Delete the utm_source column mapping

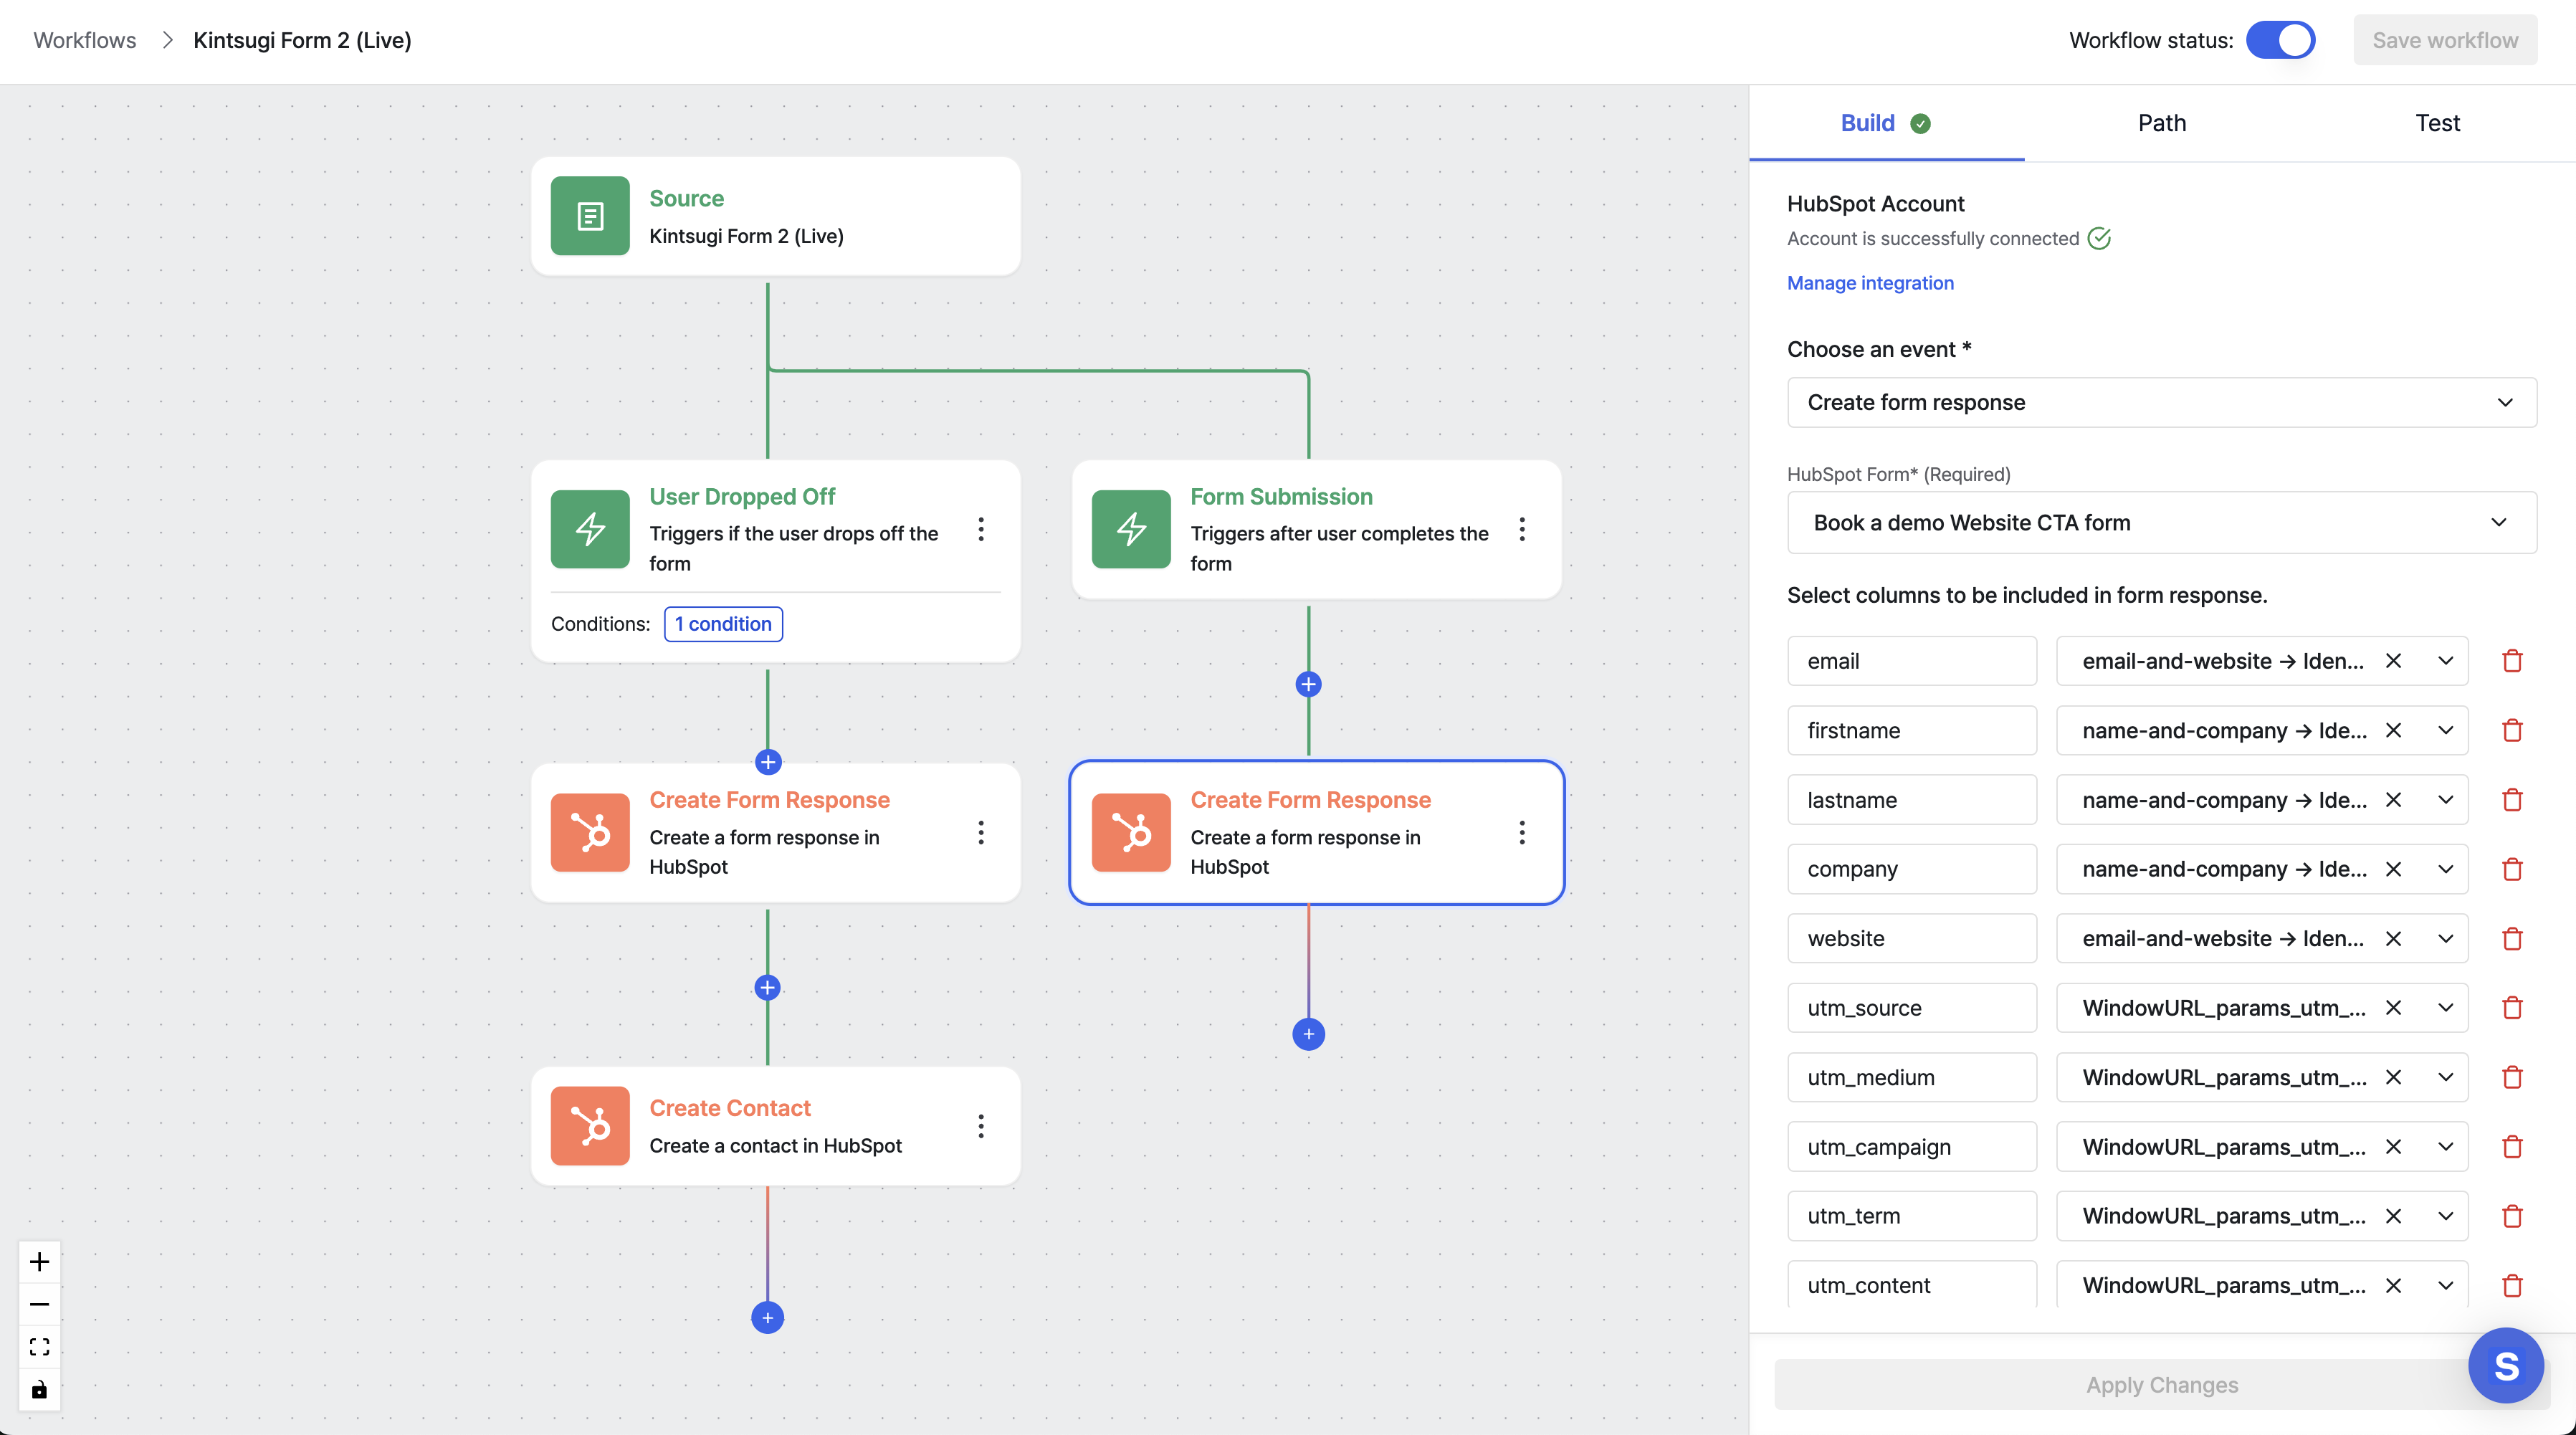click(x=2512, y=1008)
